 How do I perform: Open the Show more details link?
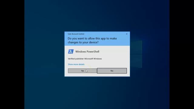[x=76, y=64]
